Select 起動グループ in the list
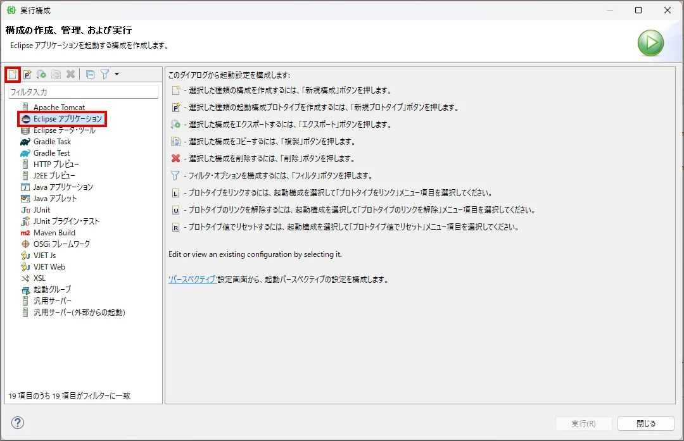 (52, 290)
